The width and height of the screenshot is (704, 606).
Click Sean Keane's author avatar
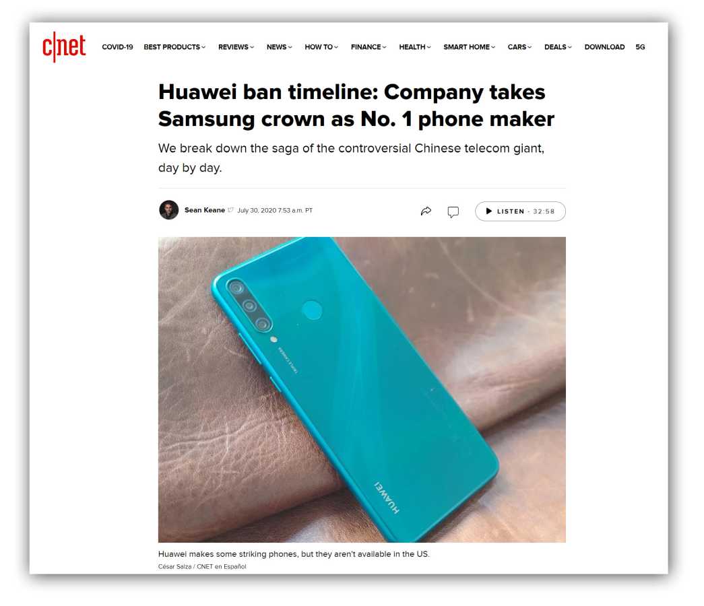click(x=169, y=210)
